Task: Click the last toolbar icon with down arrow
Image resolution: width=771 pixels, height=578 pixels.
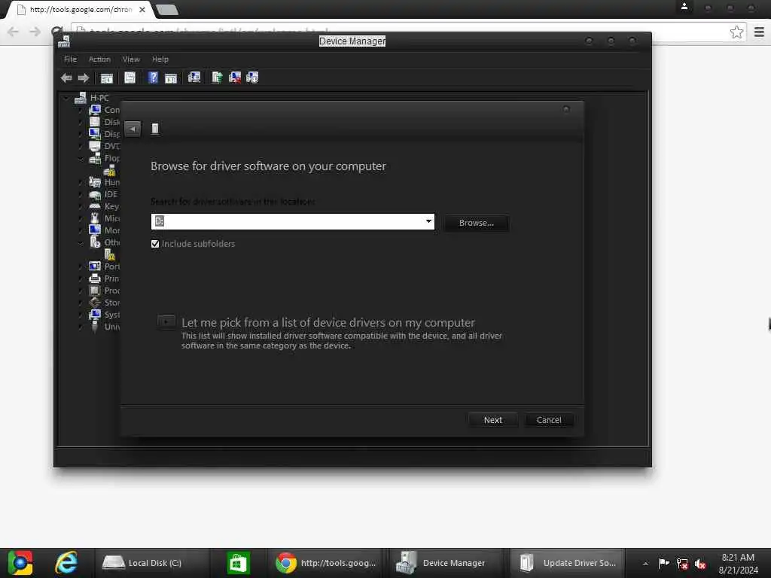Action: click(x=252, y=78)
